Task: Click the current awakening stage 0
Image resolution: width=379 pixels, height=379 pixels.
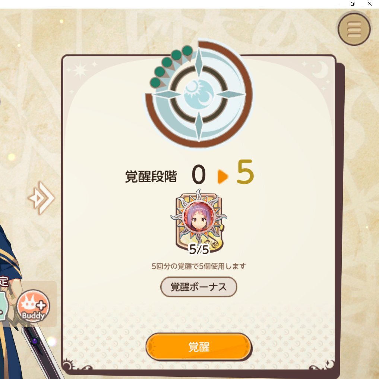Action: pyautogui.click(x=199, y=174)
